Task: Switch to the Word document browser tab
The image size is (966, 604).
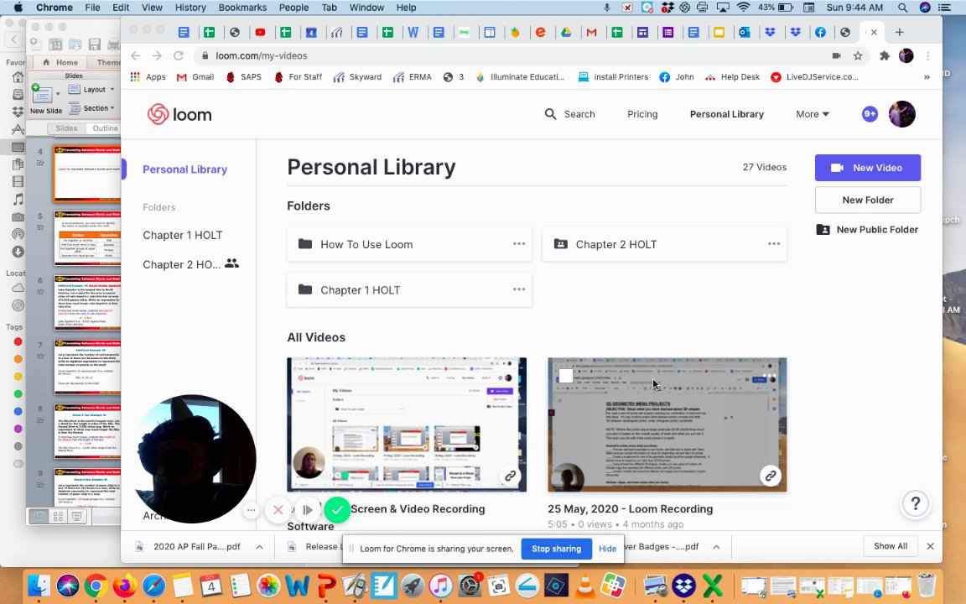Action: click(x=413, y=32)
